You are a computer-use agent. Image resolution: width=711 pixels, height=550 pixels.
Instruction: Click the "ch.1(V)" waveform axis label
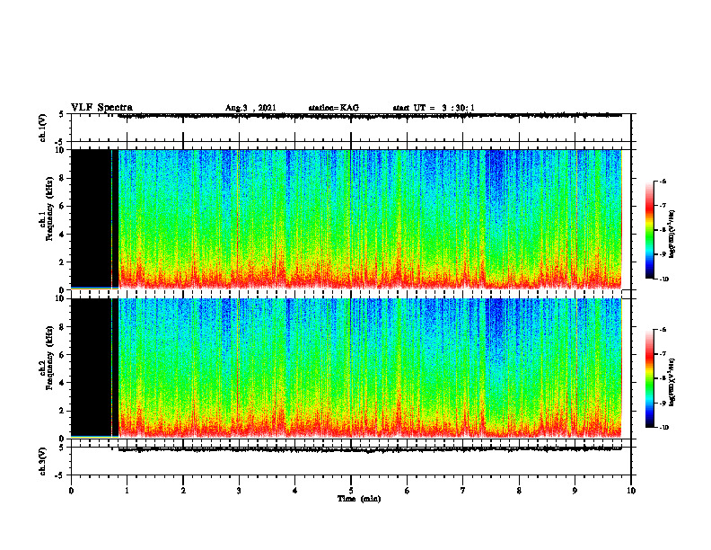43,128
